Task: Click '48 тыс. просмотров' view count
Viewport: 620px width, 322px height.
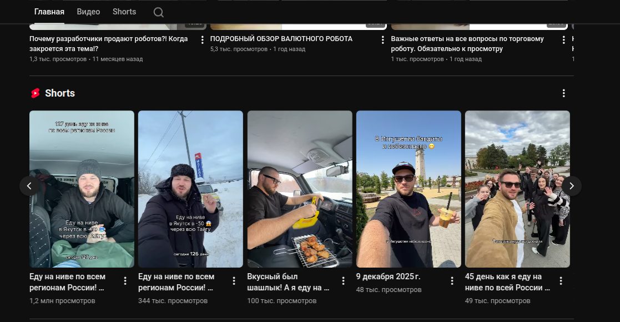Action: 389,290
